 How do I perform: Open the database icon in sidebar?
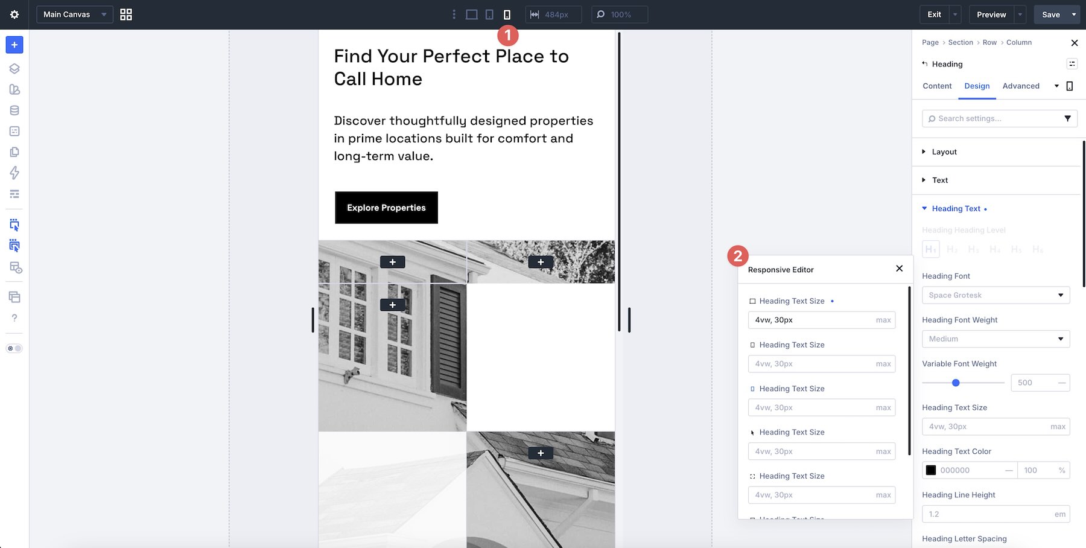tap(14, 110)
